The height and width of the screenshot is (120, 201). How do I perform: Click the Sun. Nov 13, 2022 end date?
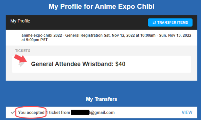pyautogui.click(x=175, y=35)
